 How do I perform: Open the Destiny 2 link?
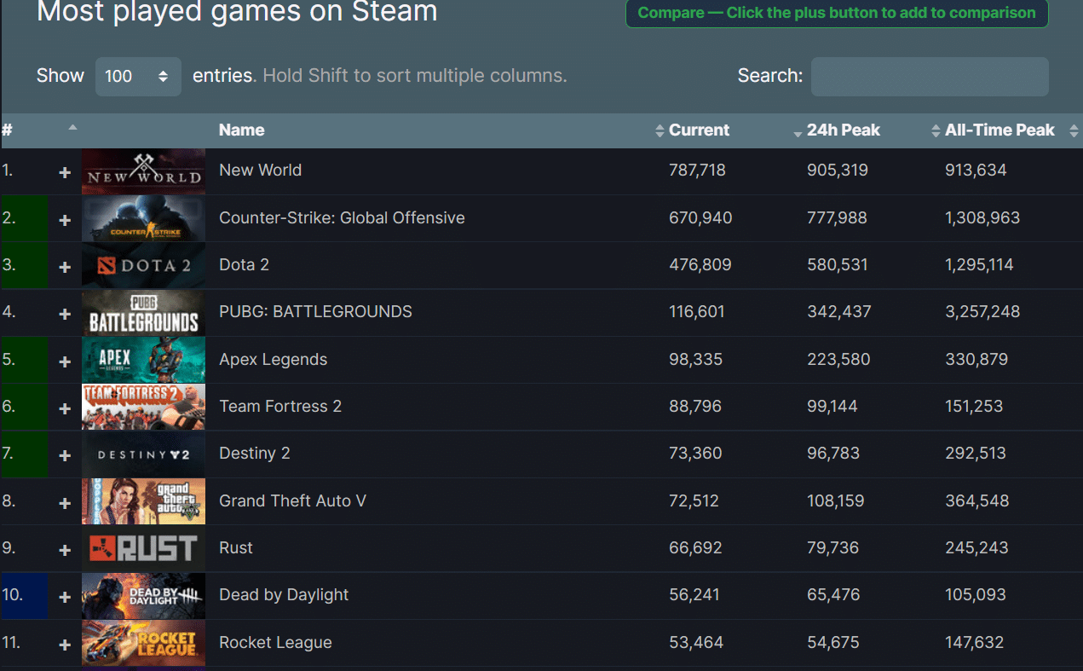tap(255, 453)
